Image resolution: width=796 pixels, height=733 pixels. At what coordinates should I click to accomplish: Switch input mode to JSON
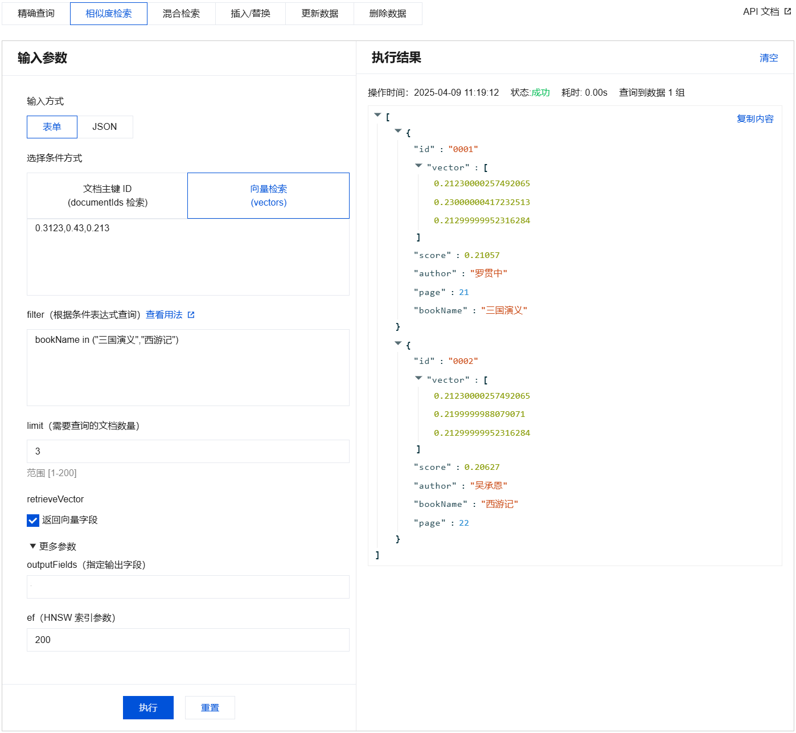tap(105, 127)
